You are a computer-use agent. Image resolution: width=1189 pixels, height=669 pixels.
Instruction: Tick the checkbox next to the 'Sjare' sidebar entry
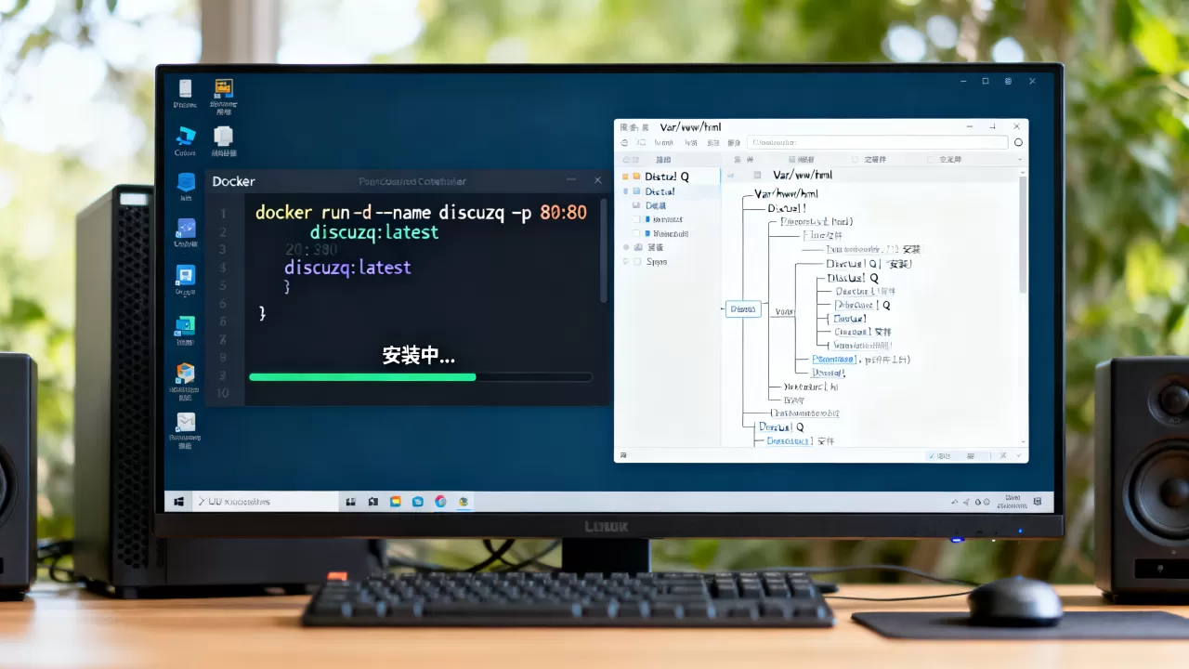click(x=637, y=262)
